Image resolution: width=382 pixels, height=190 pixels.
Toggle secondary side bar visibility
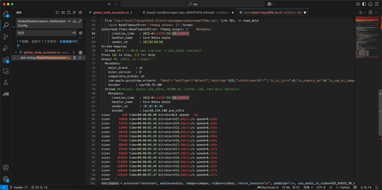(377, 4)
